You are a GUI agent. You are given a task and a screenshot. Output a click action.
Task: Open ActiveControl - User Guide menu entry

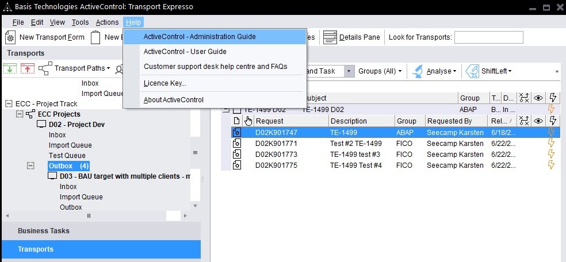pyautogui.click(x=185, y=52)
